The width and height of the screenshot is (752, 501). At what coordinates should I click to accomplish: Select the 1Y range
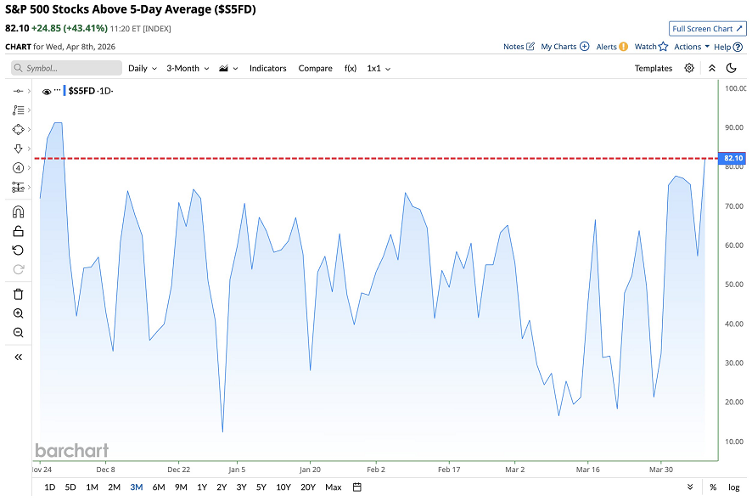tap(202, 487)
